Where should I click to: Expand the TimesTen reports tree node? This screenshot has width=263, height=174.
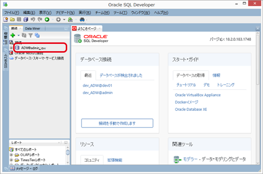click(x=11, y=160)
